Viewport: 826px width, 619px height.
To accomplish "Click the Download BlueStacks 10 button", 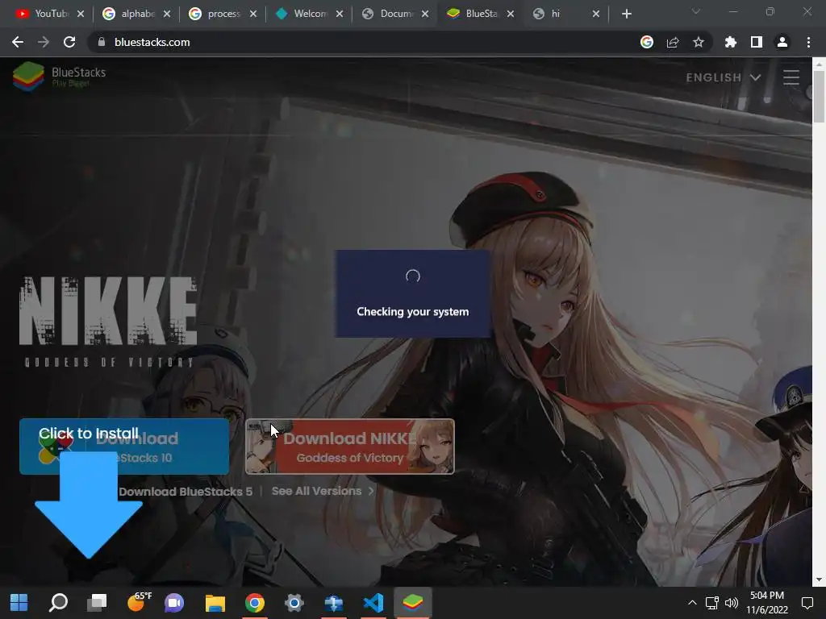I will 124,447.
